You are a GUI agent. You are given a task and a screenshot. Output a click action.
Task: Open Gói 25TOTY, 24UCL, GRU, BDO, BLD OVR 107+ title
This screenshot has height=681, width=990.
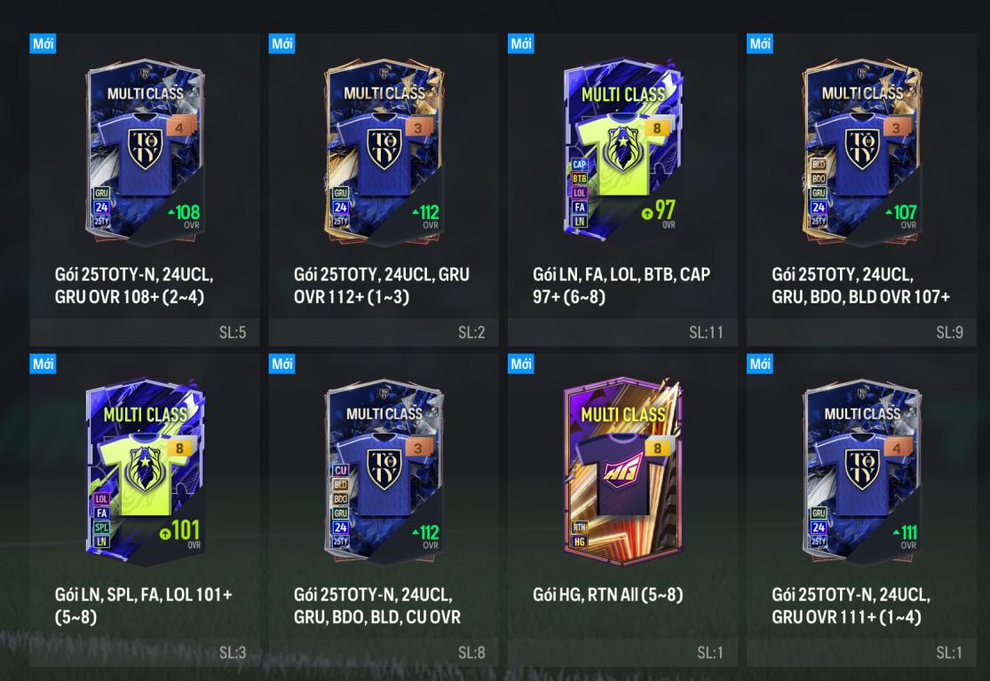(x=860, y=286)
